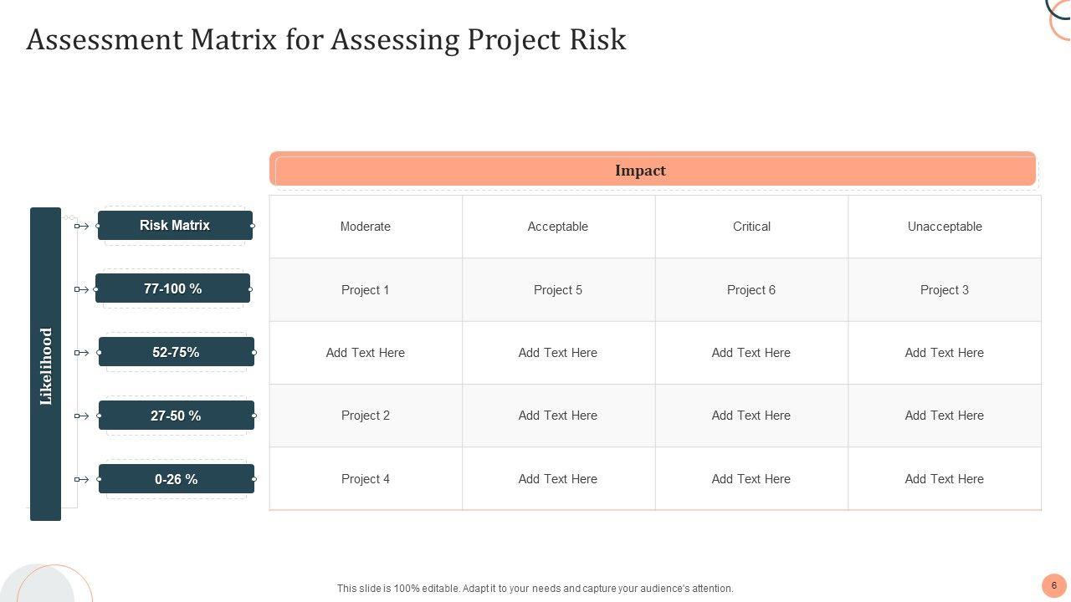Click the slide title text
This screenshot has height=602, width=1071.
326,40
